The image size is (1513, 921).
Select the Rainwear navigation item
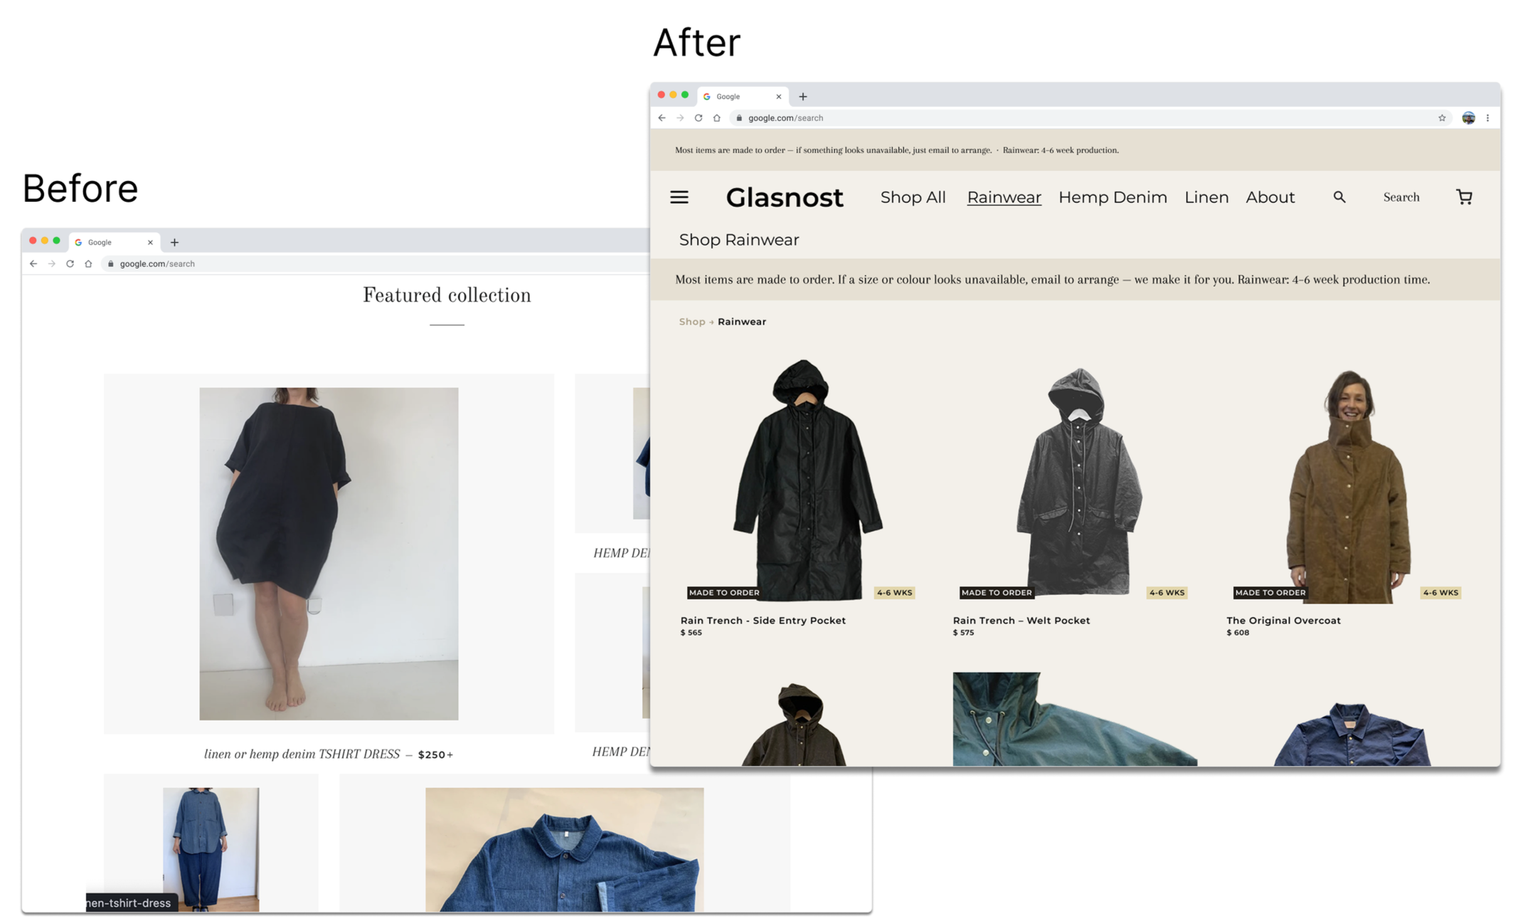click(x=1004, y=197)
